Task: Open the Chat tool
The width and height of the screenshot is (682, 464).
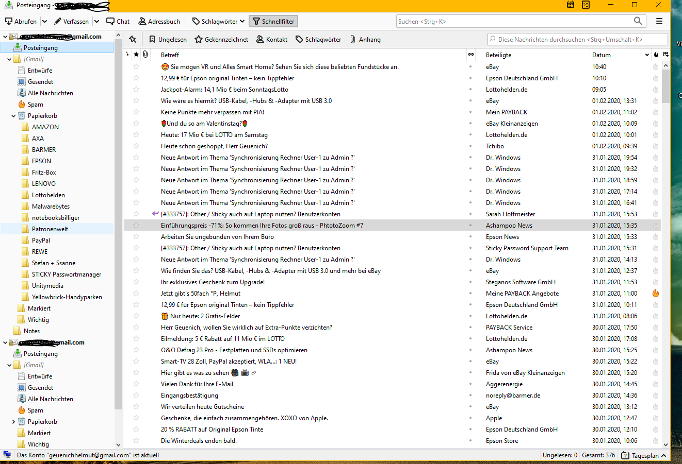Action: (118, 21)
